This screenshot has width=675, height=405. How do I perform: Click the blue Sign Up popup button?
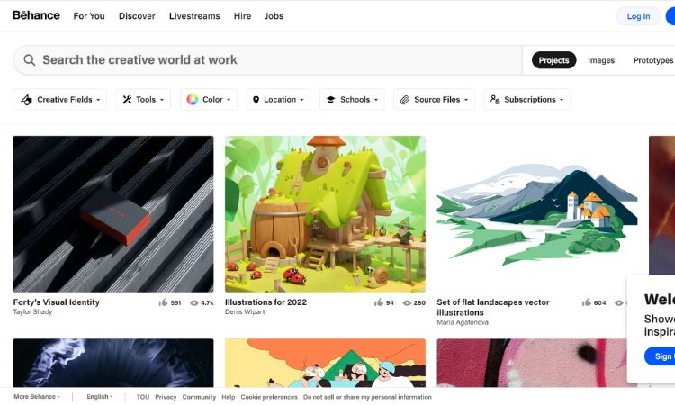[x=660, y=356]
